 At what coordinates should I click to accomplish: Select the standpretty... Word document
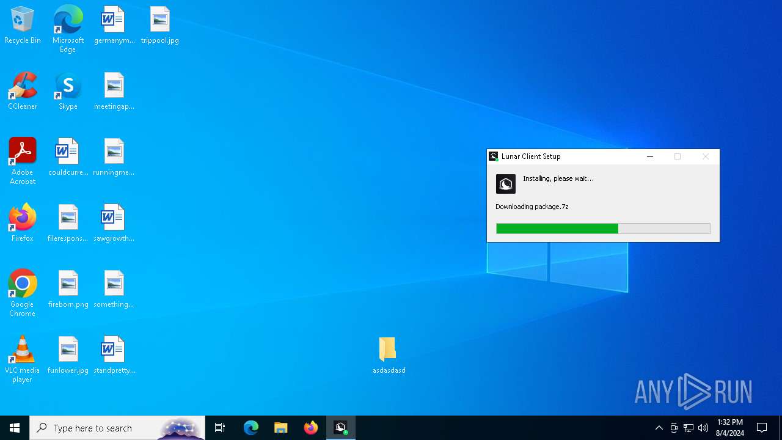114,356
